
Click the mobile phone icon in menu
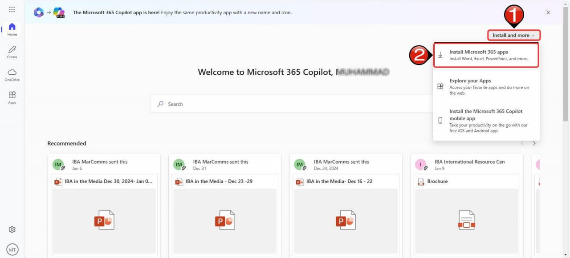click(x=440, y=121)
